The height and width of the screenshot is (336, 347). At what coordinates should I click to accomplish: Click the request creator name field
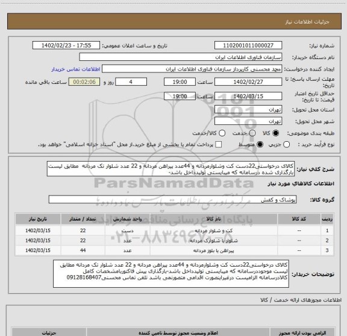pyautogui.click(x=192, y=69)
